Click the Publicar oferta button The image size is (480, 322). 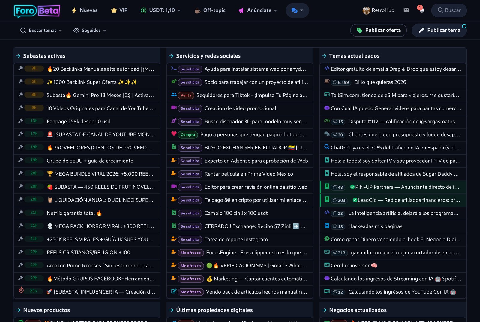point(379,30)
